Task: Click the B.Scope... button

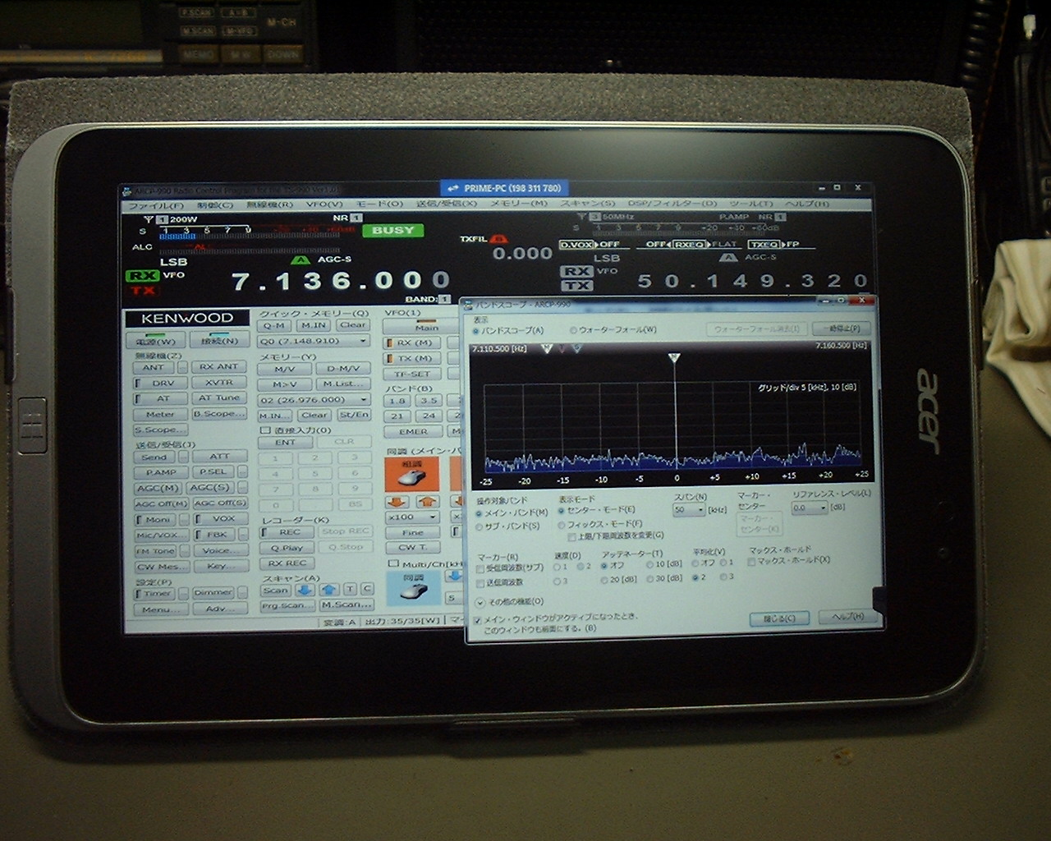Action: pos(218,414)
